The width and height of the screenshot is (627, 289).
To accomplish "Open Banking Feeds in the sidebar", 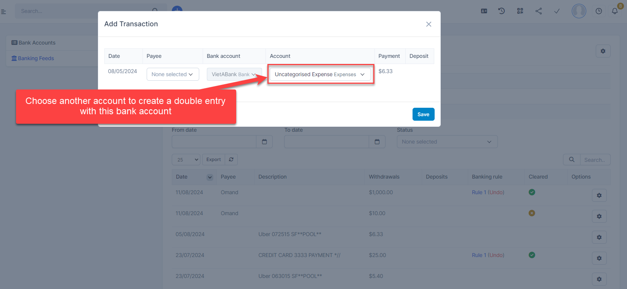I will point(36,58).
